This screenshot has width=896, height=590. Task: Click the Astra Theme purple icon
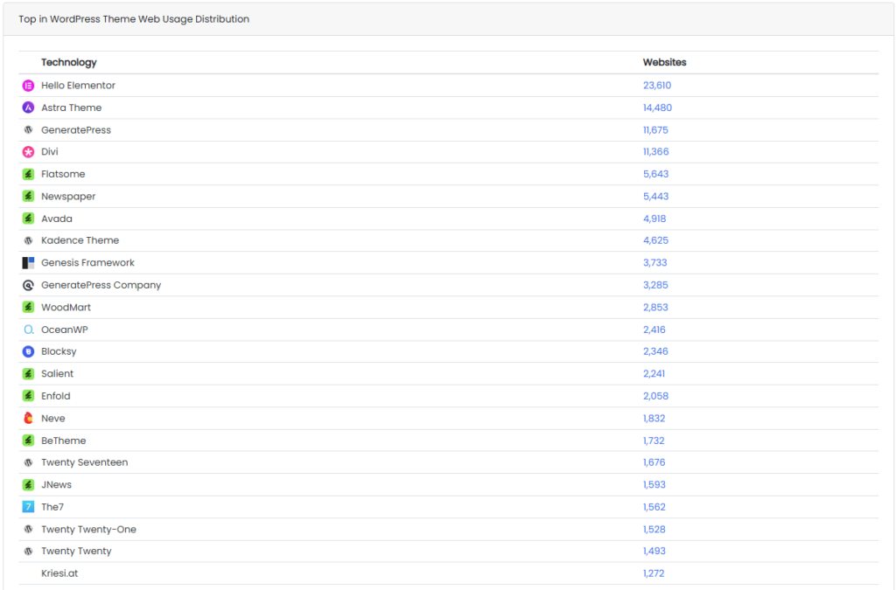28,108
